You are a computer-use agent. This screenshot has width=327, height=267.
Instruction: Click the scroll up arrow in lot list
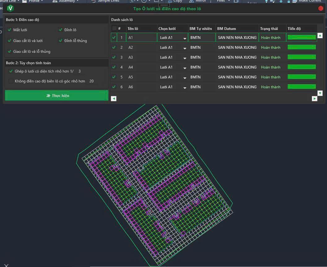(x=320, y=35)
